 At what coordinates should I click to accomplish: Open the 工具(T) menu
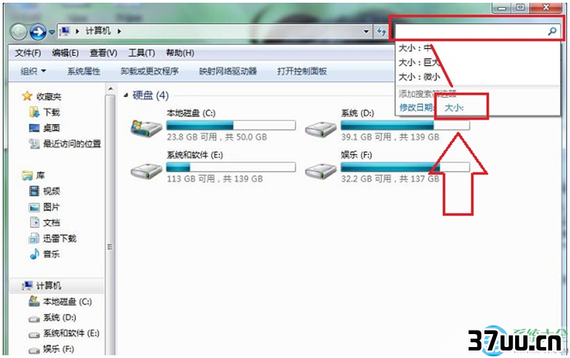[x=141, y=53]
